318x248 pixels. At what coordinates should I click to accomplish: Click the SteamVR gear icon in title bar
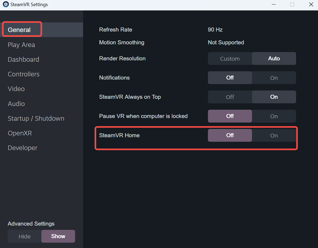(x=6, y=4)
